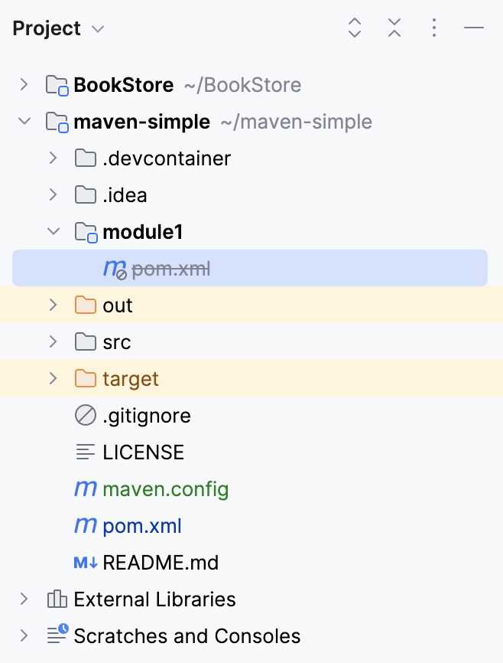The height and width of the screenshot is (663, 503).
Task: Collapse All nodes in the Project tree
Action: [x=394, y=28]
